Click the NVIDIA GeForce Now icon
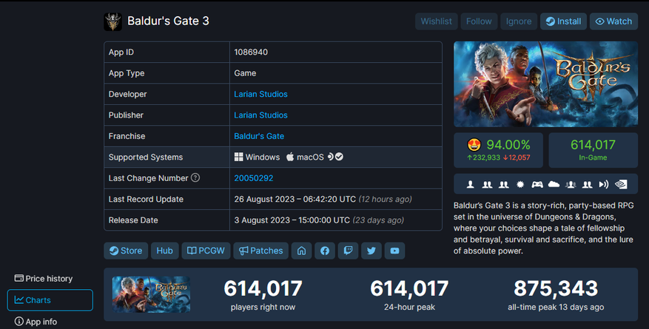This screenshot has height=329, width=649. coord(621,184)
